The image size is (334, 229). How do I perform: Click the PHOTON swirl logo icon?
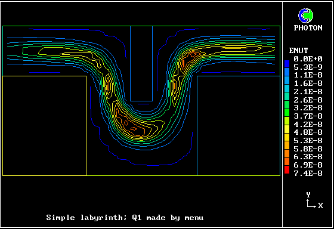pos(305,16)
